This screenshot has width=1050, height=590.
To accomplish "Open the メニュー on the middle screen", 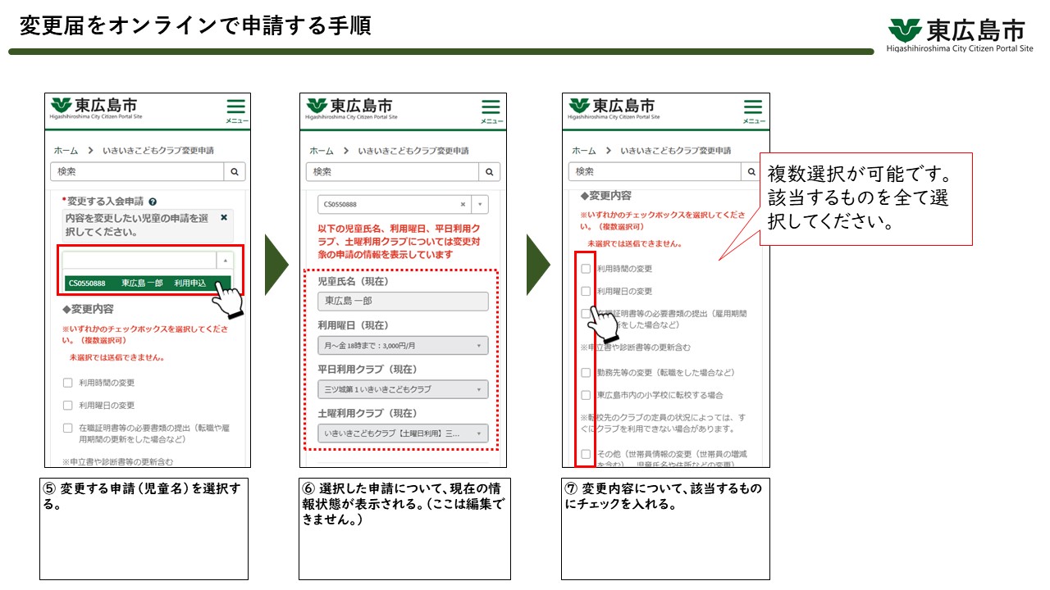I will 490,107.
